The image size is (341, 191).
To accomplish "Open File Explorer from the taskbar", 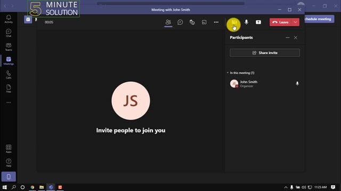I will tap(42, 187).
